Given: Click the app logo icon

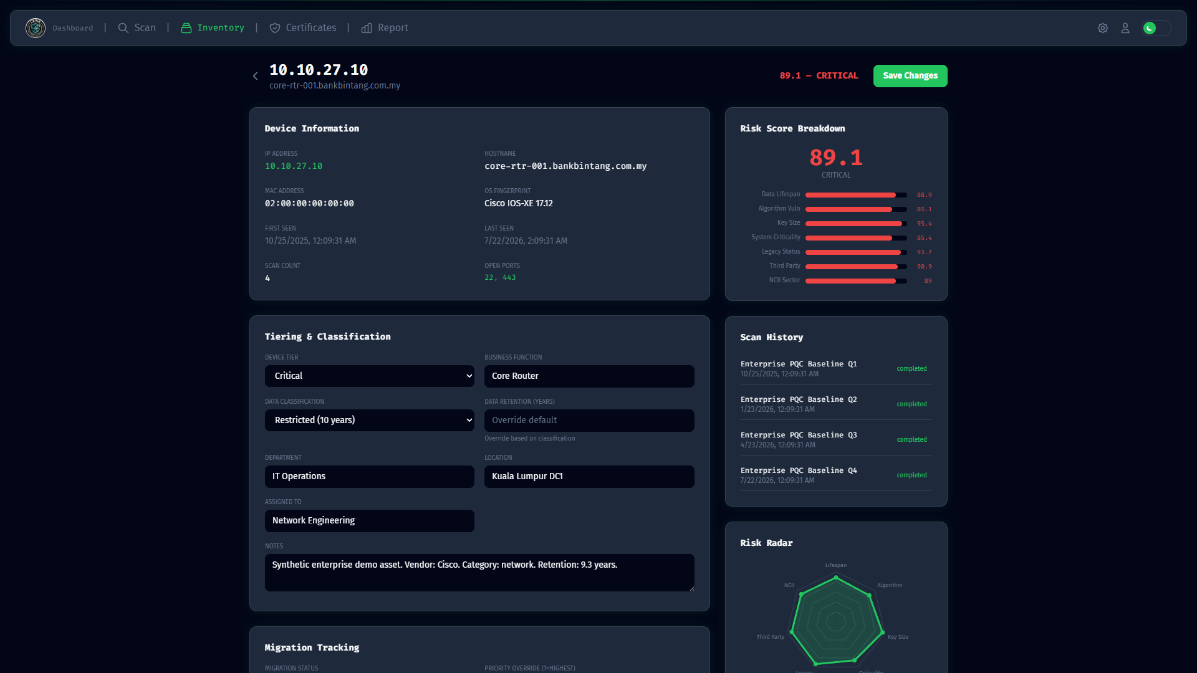Looking at the screenshot, I should 36,28.
